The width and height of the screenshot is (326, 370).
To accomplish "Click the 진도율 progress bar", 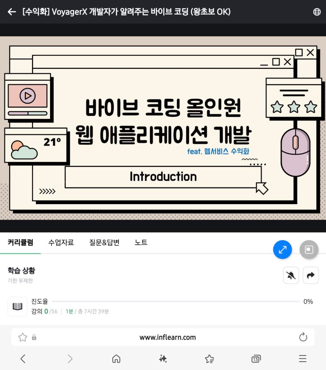I will tap(176, 302).
